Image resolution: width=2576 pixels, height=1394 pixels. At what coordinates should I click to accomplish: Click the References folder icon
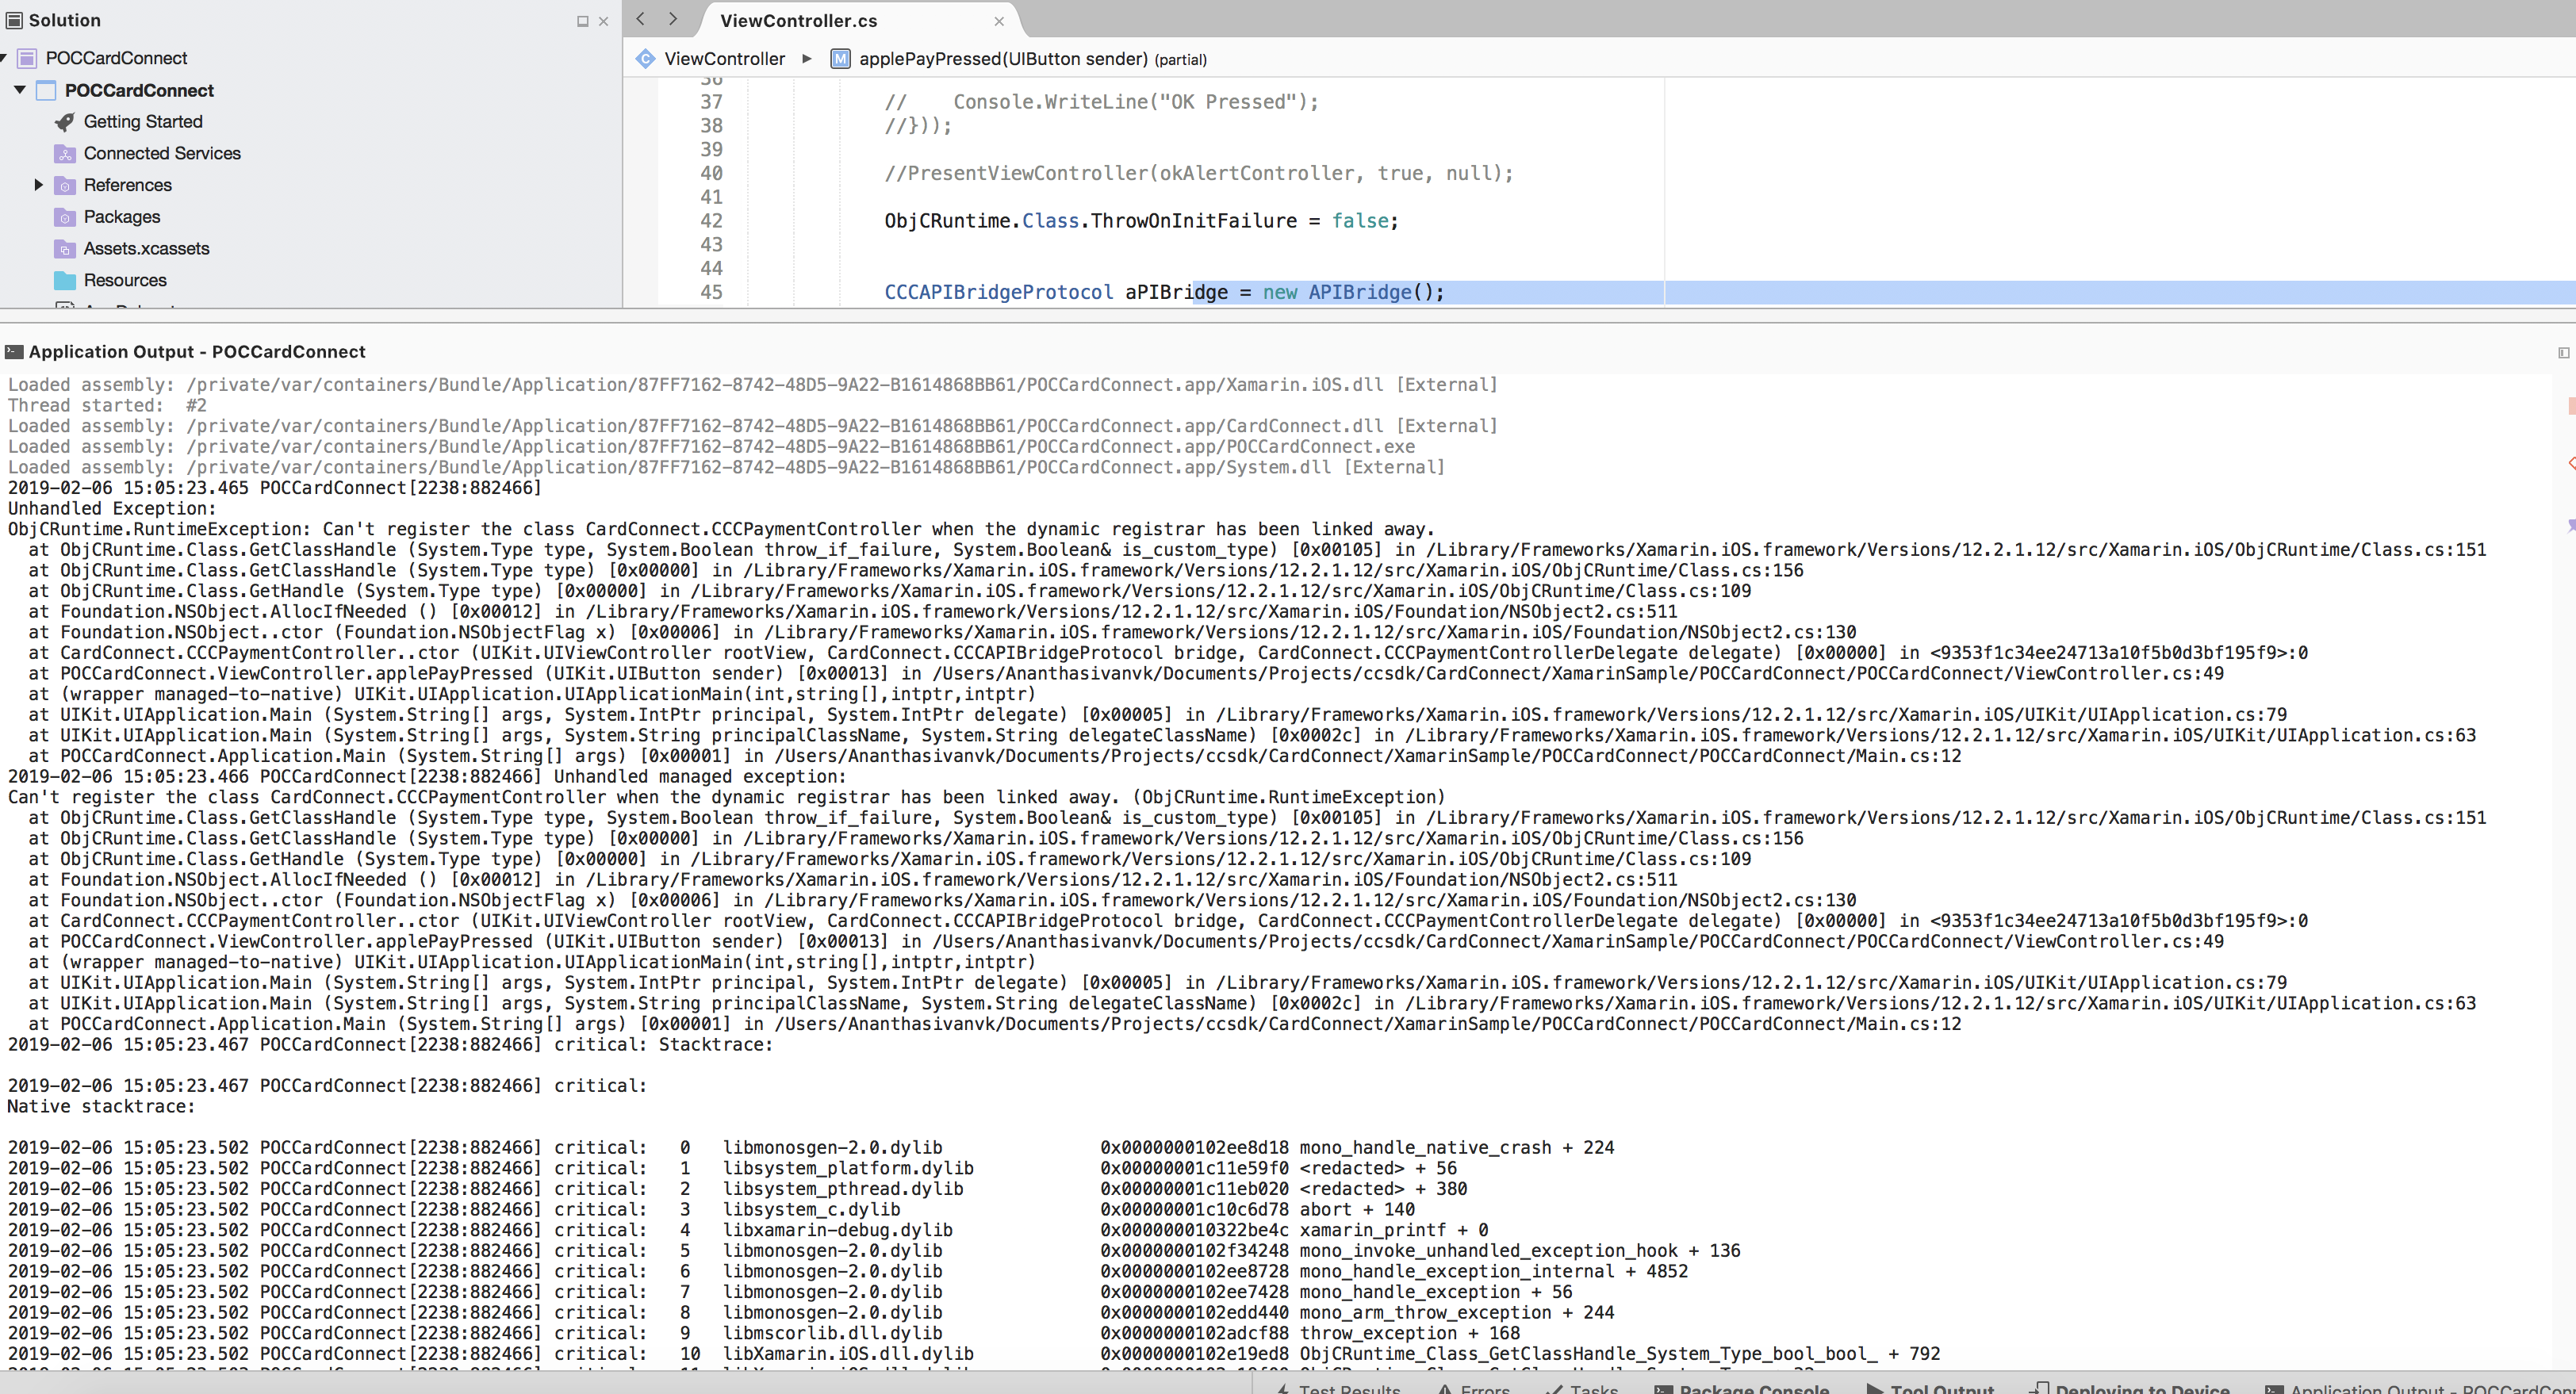click(x=65, y=186)
